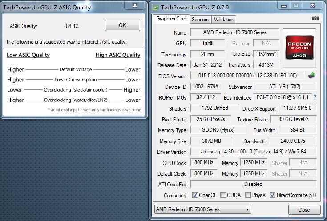Click the Power Consumption row label

76,80
